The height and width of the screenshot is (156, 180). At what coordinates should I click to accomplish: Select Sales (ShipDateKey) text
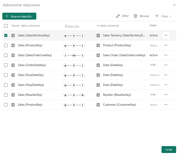(x=31, y=85)
